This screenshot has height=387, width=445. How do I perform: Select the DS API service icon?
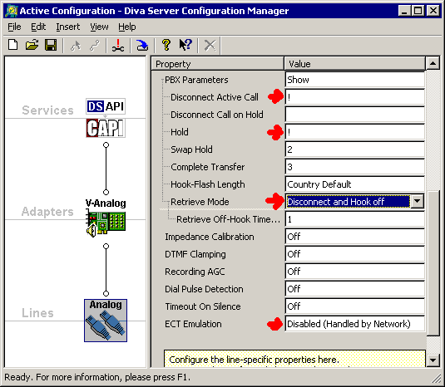point(106,106)
